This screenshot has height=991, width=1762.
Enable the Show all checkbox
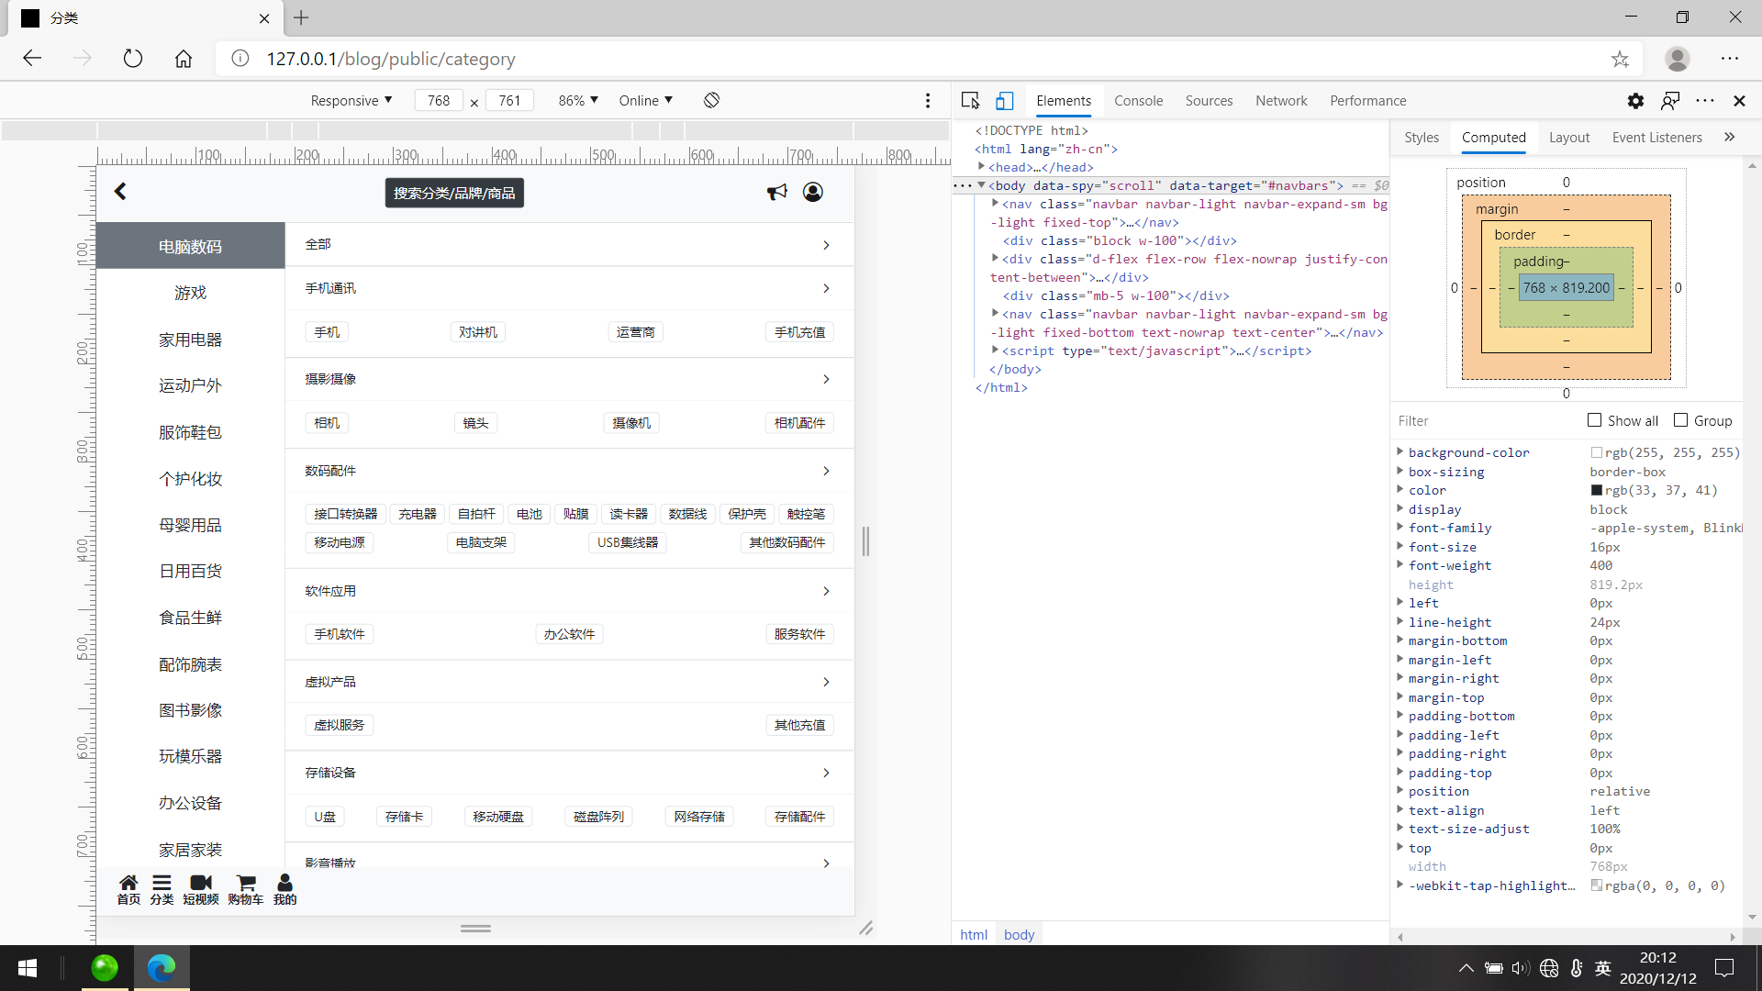1594,420
